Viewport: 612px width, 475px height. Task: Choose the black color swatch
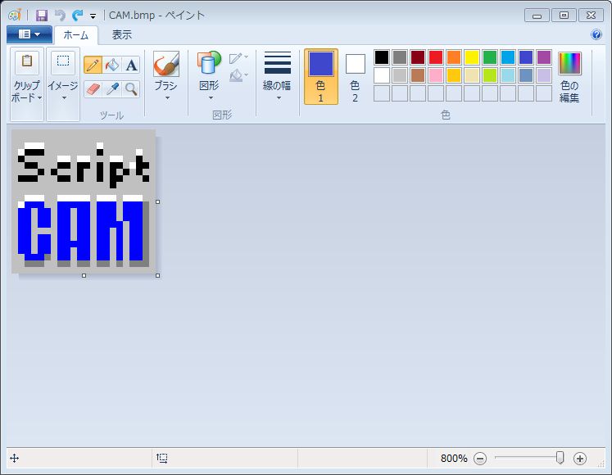click(x=382, y=57)
